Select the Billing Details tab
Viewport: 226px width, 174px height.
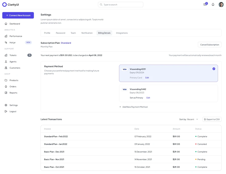(x=104, y=33)
